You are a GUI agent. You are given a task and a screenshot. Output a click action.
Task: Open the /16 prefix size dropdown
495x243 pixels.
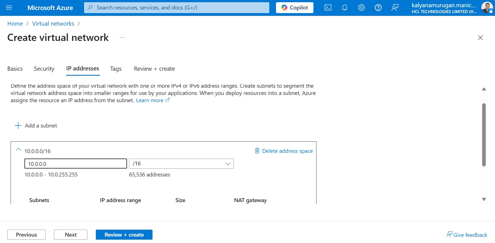[181, 164]
